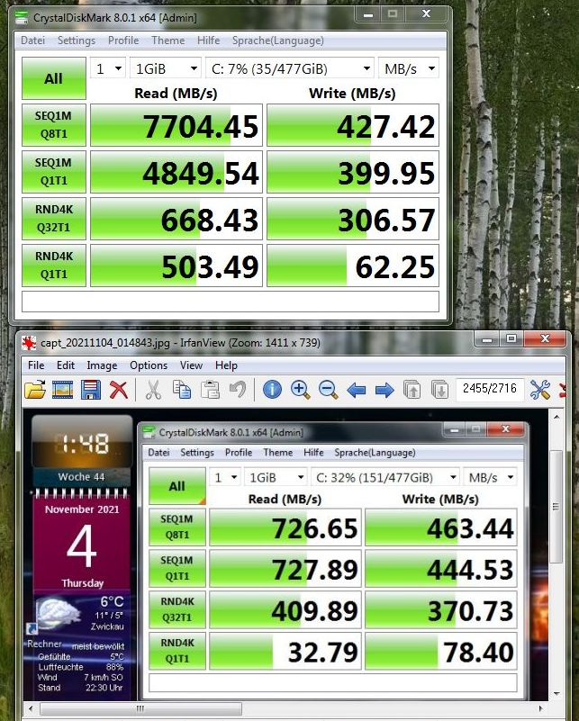Show image information blue i icon
Image resolution: width=579 pixels, height=721 pixels.
pos(272,390)
